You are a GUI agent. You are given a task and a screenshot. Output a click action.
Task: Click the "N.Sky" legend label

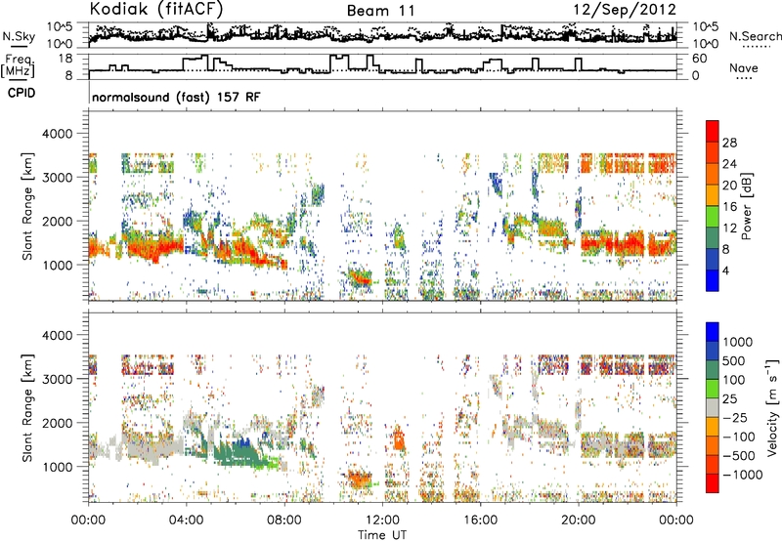pos(19,36)
